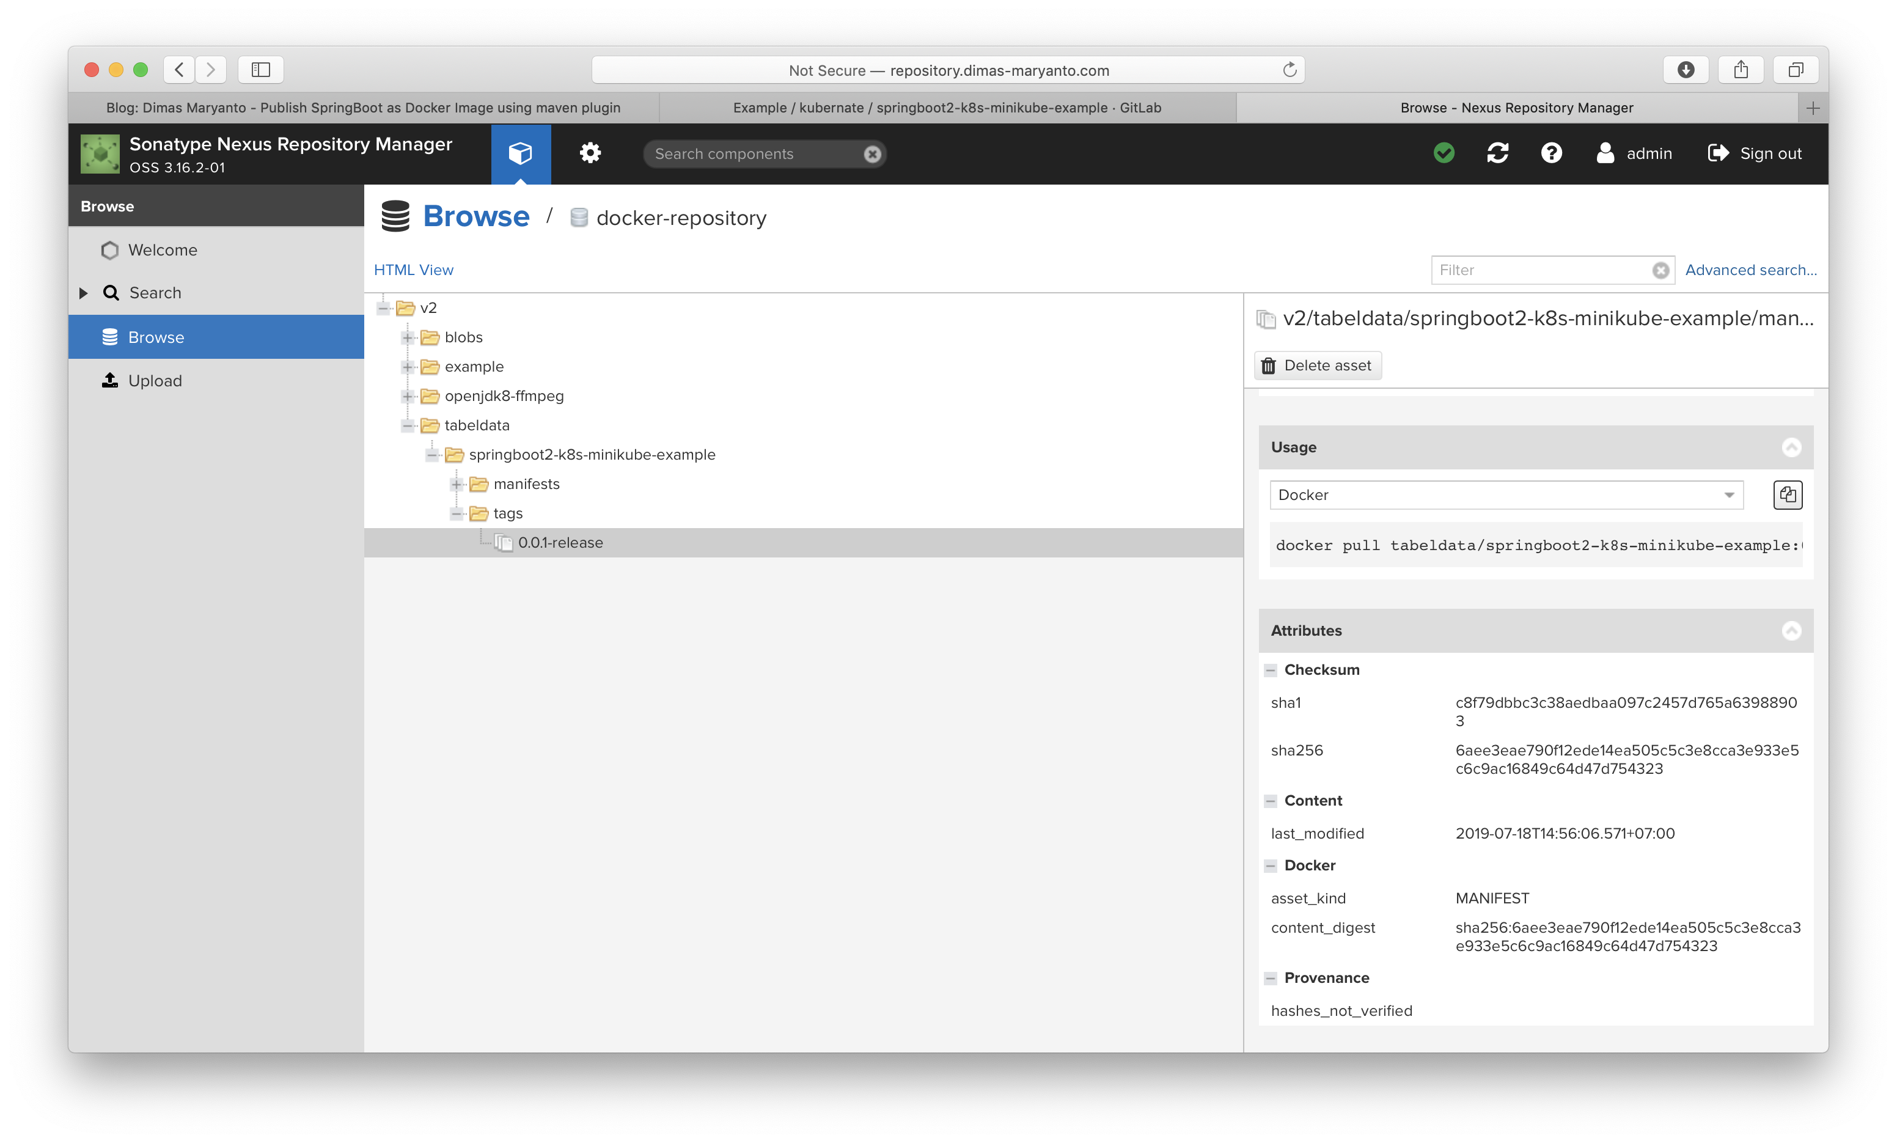Collapse the Content attribute group

1271,801
